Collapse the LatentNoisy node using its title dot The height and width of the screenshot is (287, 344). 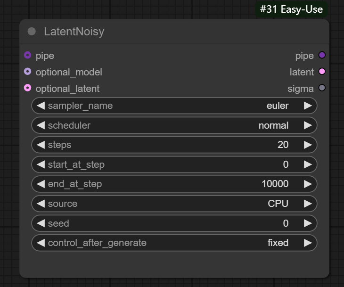point(32,32)
